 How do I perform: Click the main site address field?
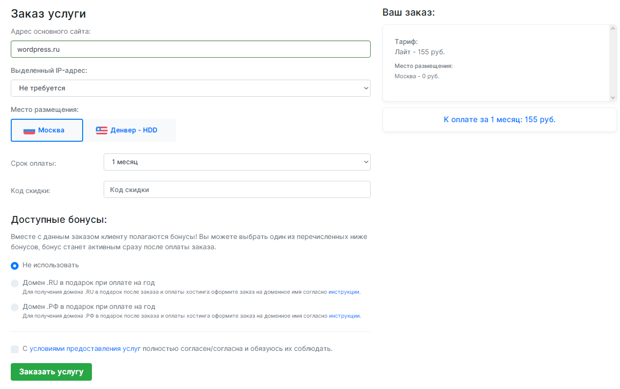point(191,49)
